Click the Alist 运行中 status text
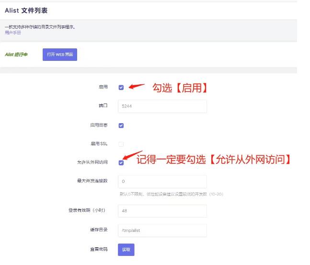The image size is (310, 265). pos(16,55)
